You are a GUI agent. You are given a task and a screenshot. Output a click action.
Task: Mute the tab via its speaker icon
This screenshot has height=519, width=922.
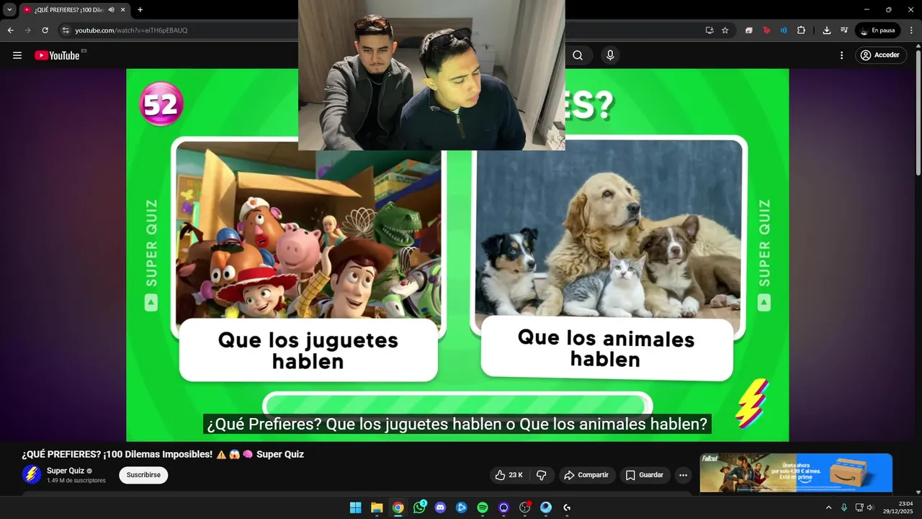[x=112, y=10]
